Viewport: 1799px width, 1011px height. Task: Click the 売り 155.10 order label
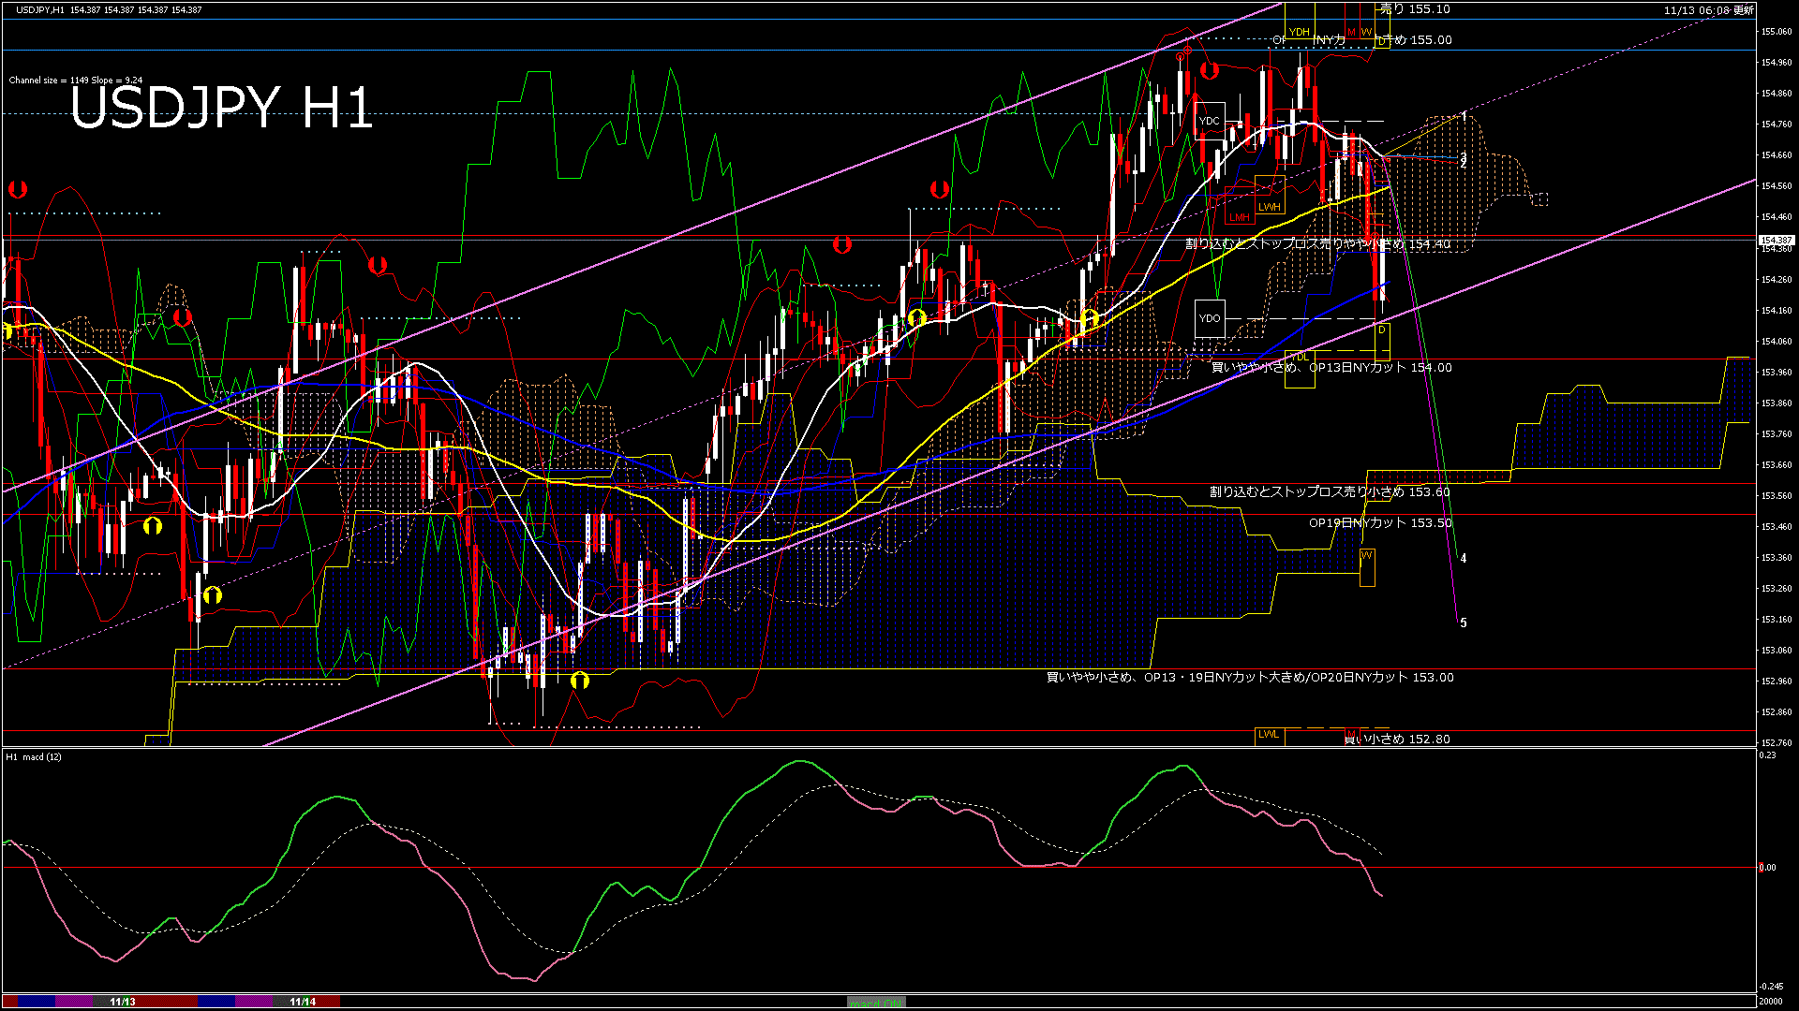[x=1415, y=9]
